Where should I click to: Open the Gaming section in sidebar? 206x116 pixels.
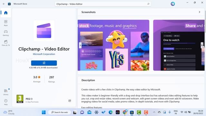[6, 33]
